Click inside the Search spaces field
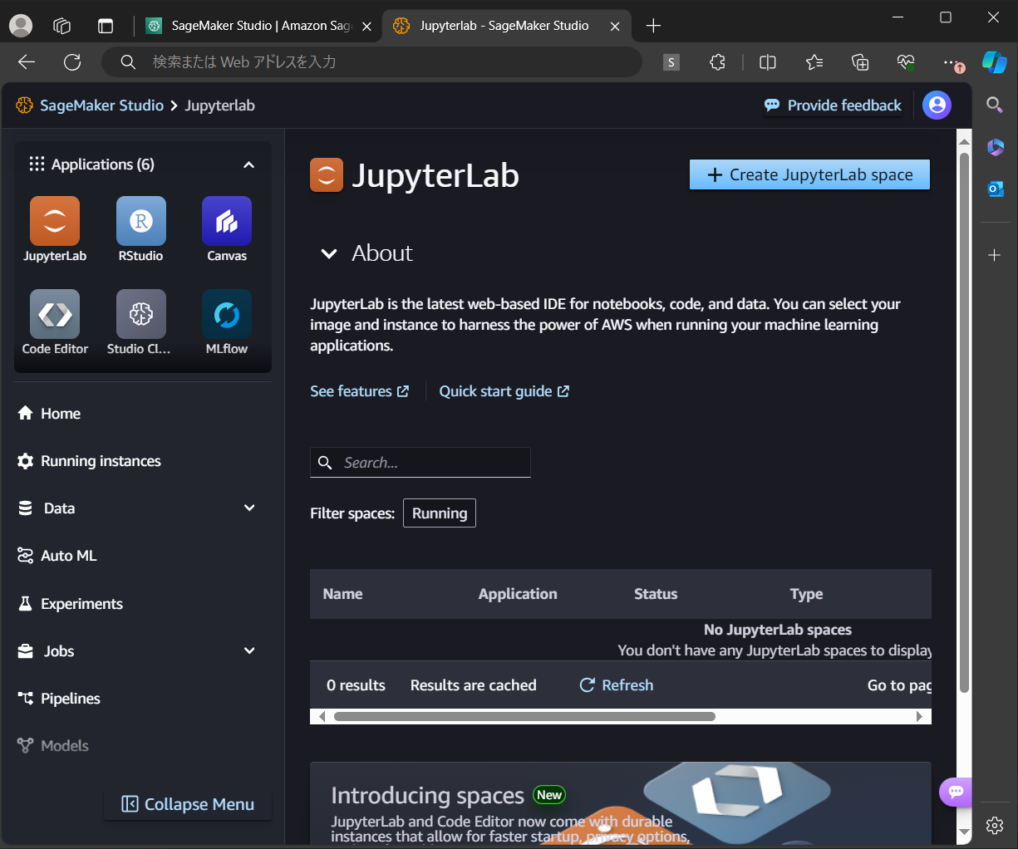This screenshot has width=1018, height=849. click(432, 462)
